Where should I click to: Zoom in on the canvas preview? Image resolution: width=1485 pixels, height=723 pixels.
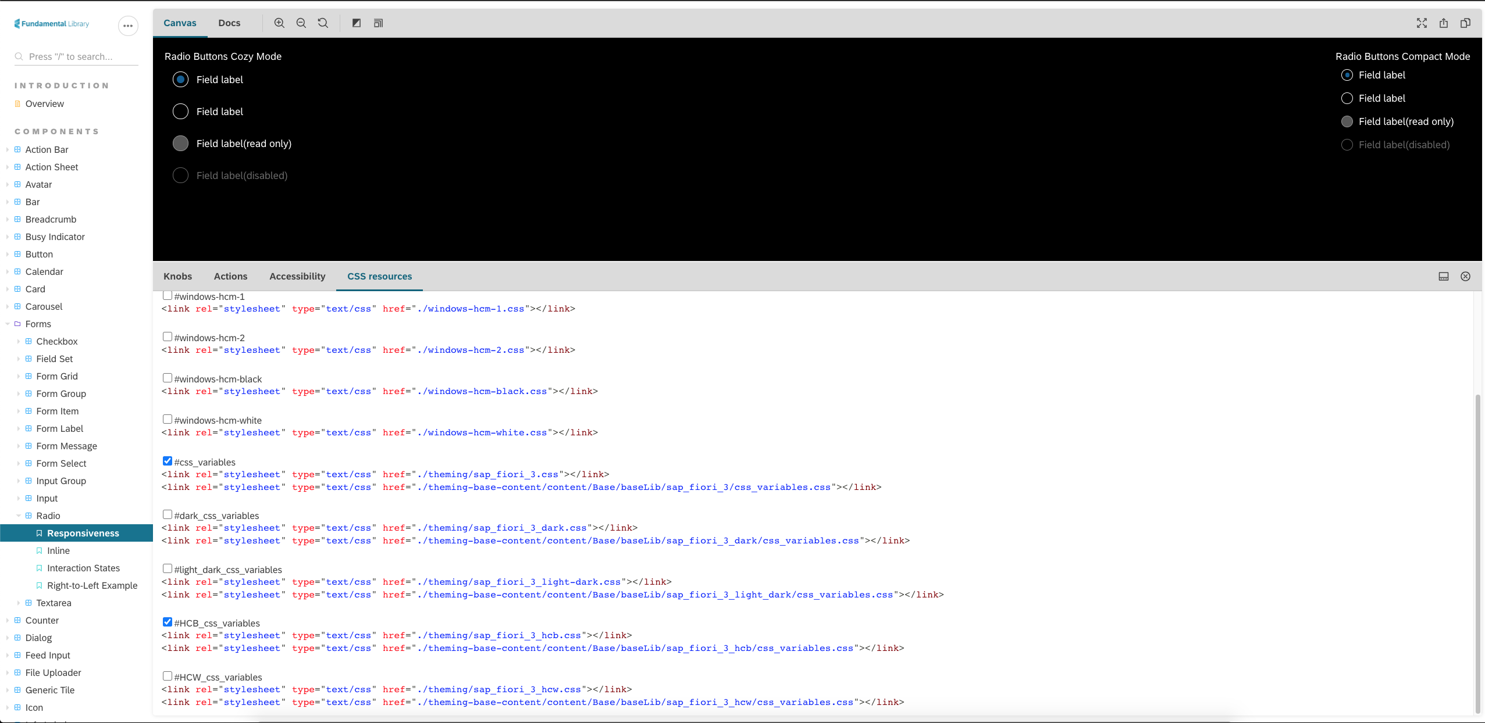coord(279,23)
